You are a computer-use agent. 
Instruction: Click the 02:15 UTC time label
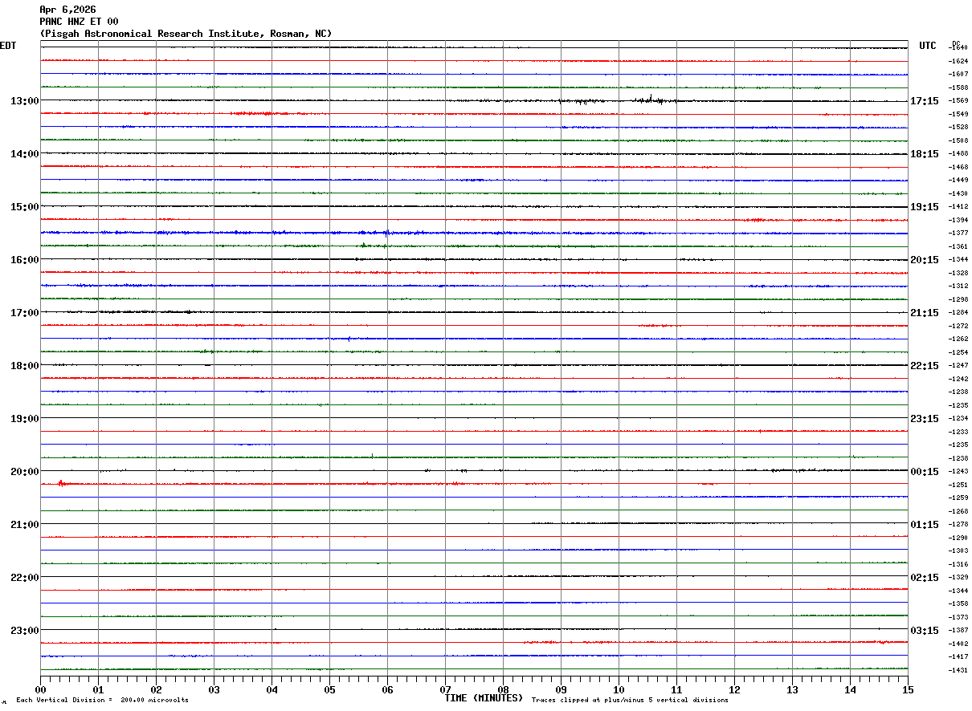(925, 578)
